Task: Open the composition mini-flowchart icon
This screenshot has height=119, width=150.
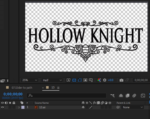Action: tap(113, 96)
